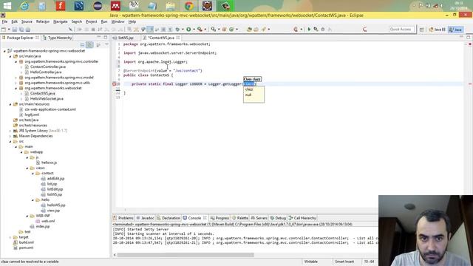The width and height of the screenshot is (473, 266).
Task: Minimize the Package Explorer view
Action: pos(98,37)
